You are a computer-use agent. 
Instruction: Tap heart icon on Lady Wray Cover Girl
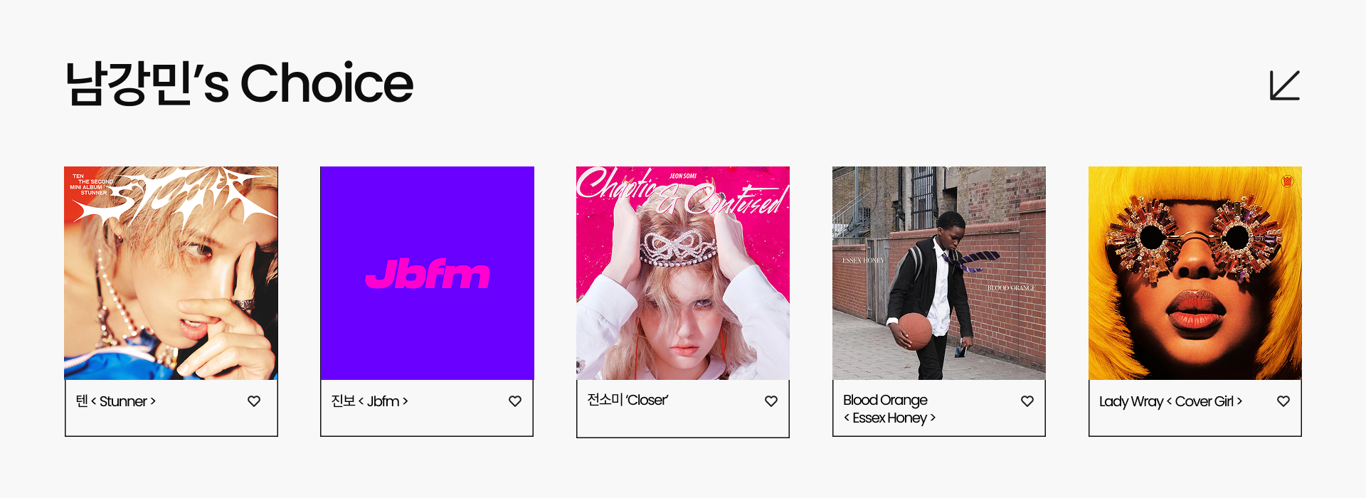tap(1283, 401)
